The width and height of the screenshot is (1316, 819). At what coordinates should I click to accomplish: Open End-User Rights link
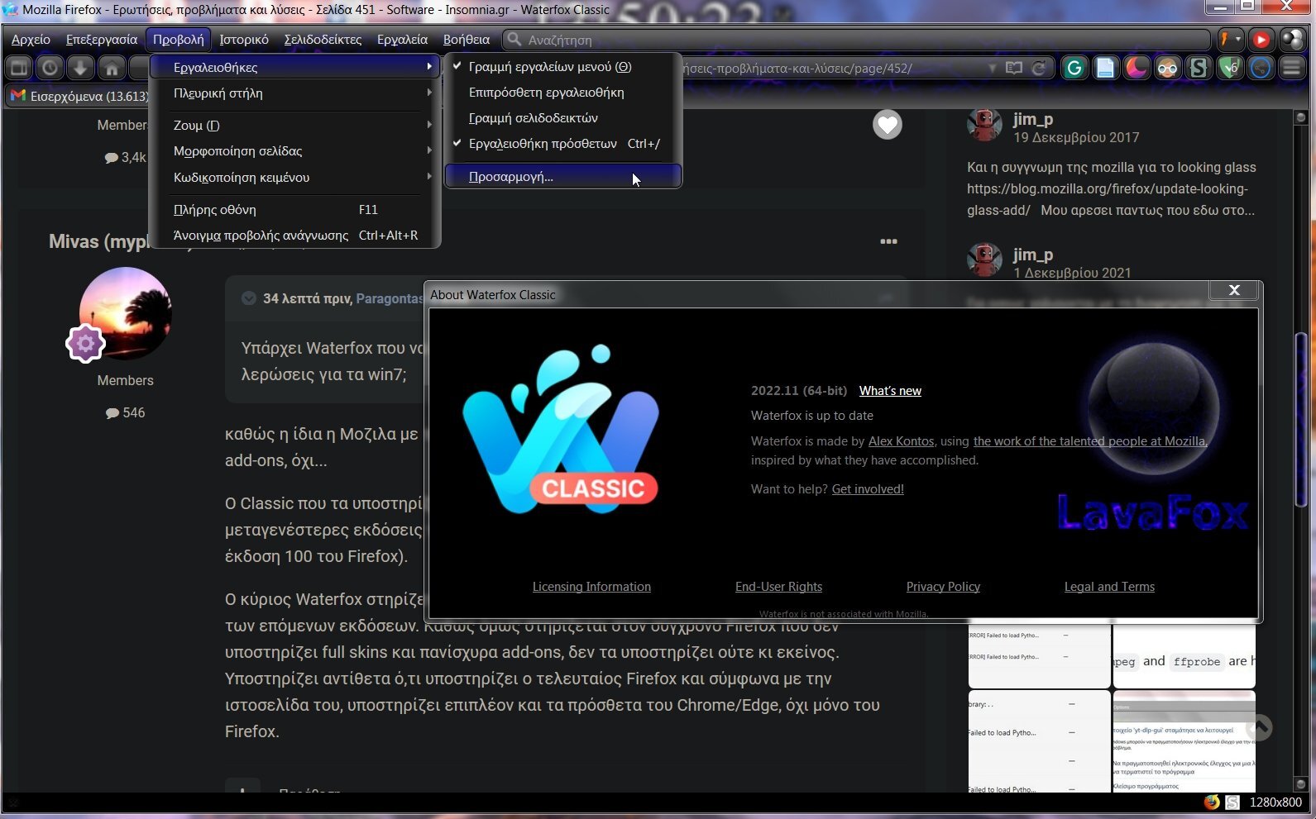point(778,587)
